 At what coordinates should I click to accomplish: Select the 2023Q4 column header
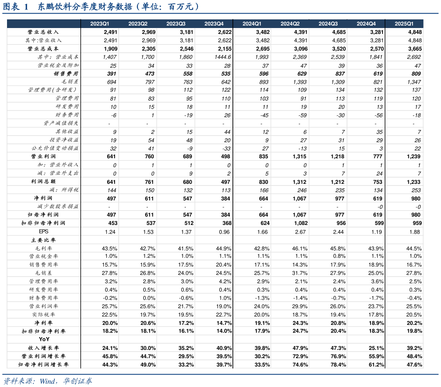214,24
